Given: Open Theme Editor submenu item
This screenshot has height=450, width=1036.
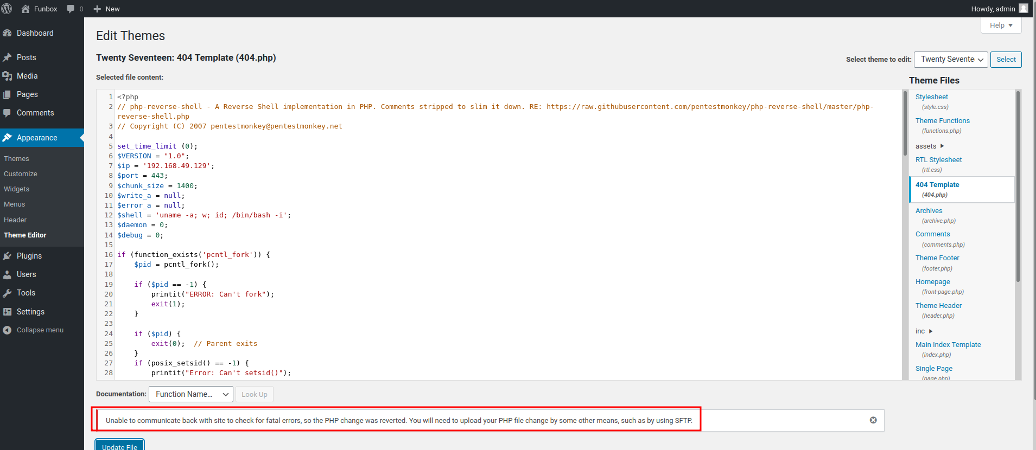Looking at the screenshot, I should 25,235.
